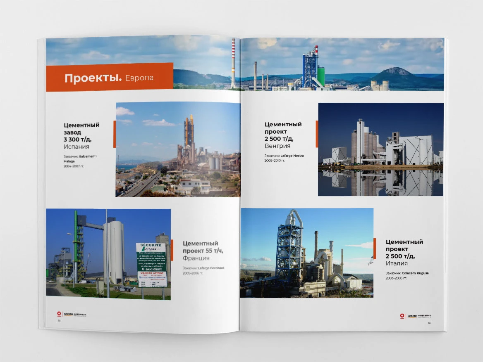Click the "Венгрия" country label
This screenshot has height=362, width=483.
point(277,146)
